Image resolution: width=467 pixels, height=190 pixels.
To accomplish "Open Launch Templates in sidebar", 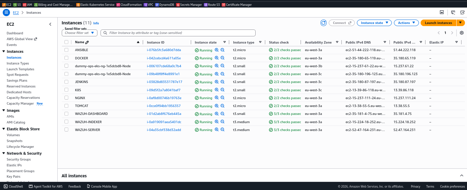I will [x=20, y=69].
